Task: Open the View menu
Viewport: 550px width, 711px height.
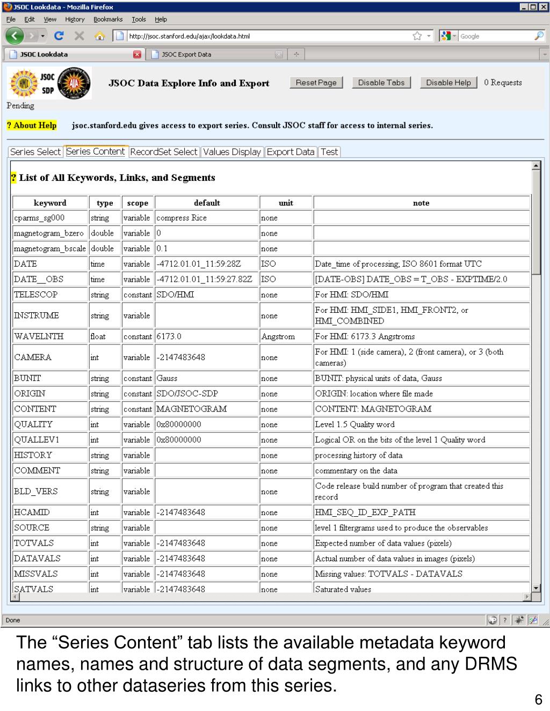Action: point(50,19)
